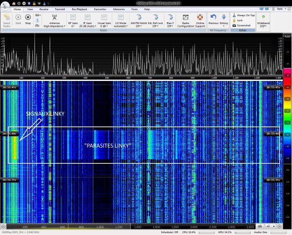Image resolution: width=292 pixels, height=235 pixels.
Task: Open the Style menu
Action: [281, 9]
